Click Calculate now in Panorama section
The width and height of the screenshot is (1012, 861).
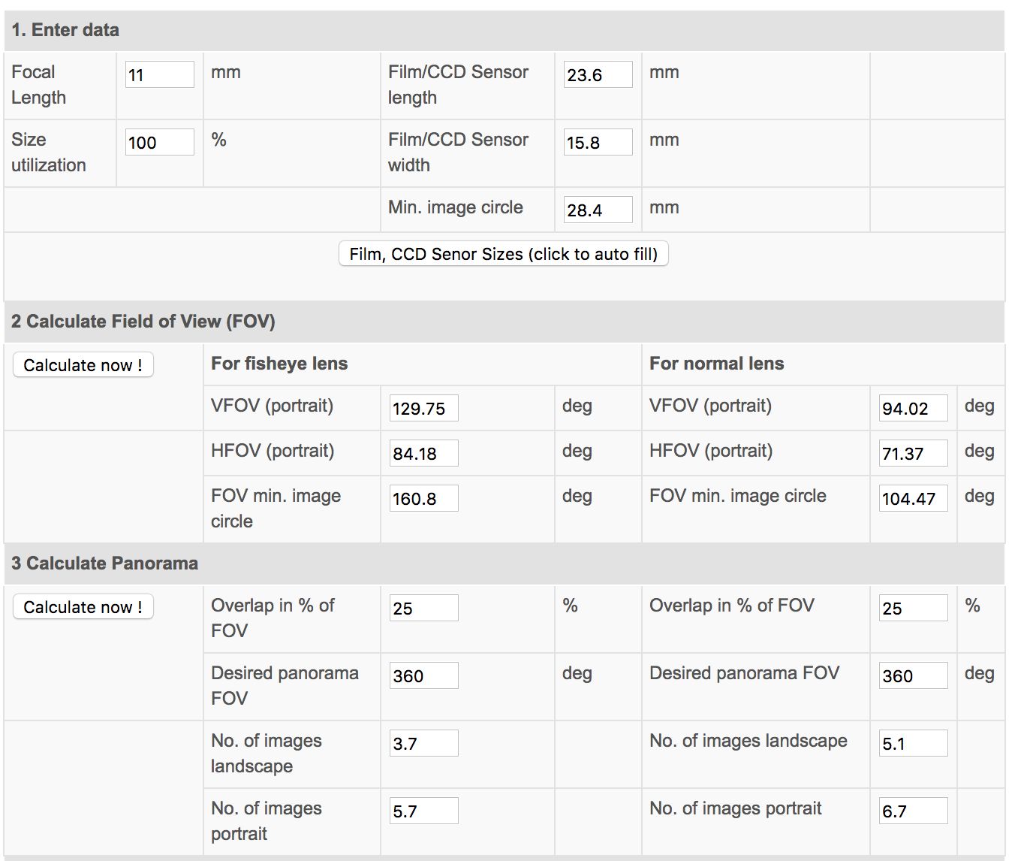[83, 607]
